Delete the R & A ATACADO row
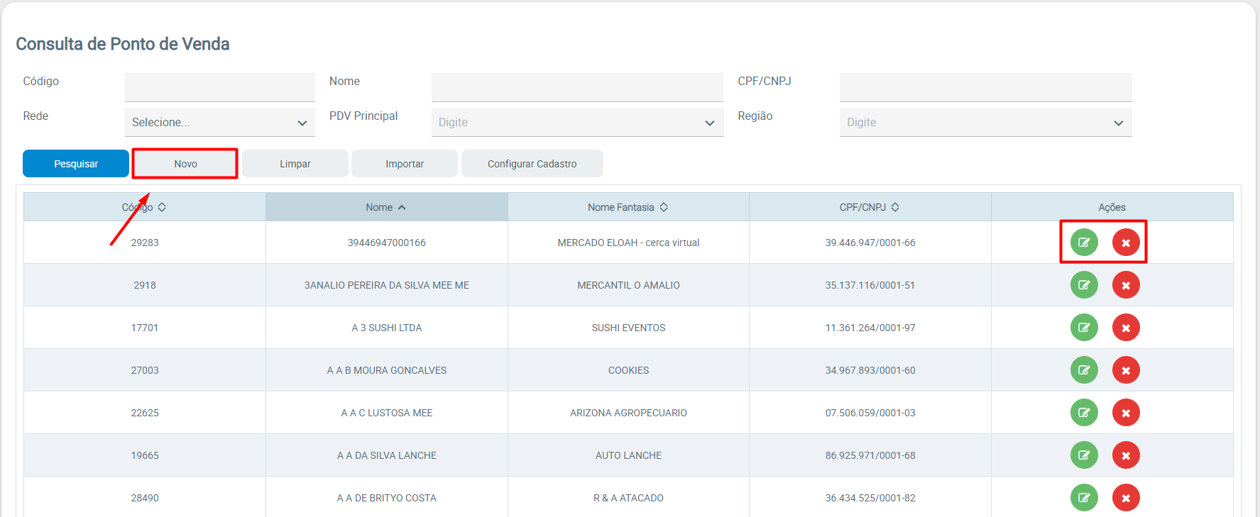The height and width of the screenshot is (517, 1260). click(x=1125, y=498)
